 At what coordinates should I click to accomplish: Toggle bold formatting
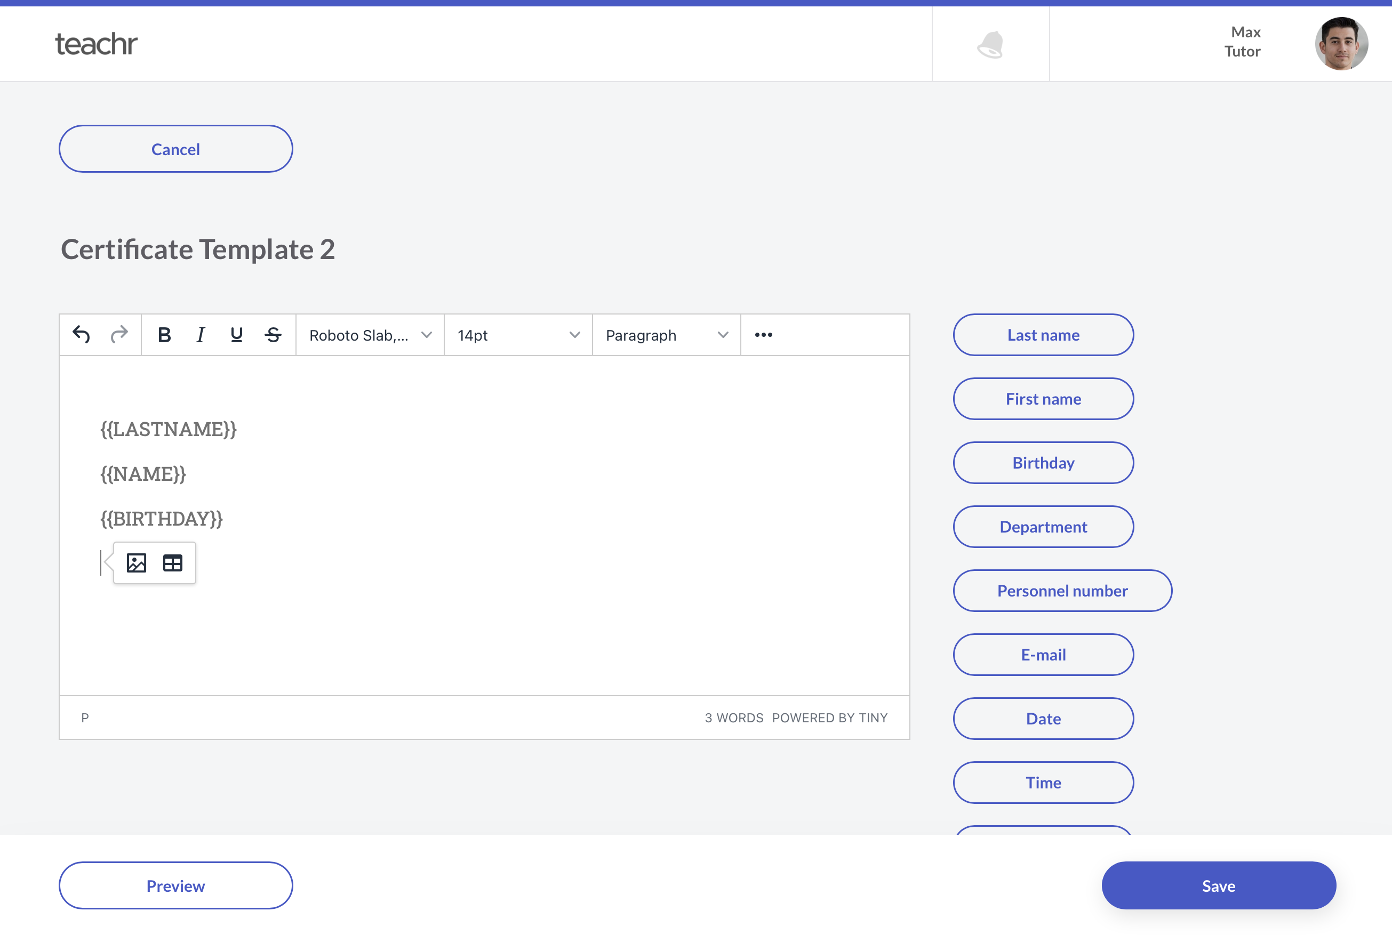[164, 335]
